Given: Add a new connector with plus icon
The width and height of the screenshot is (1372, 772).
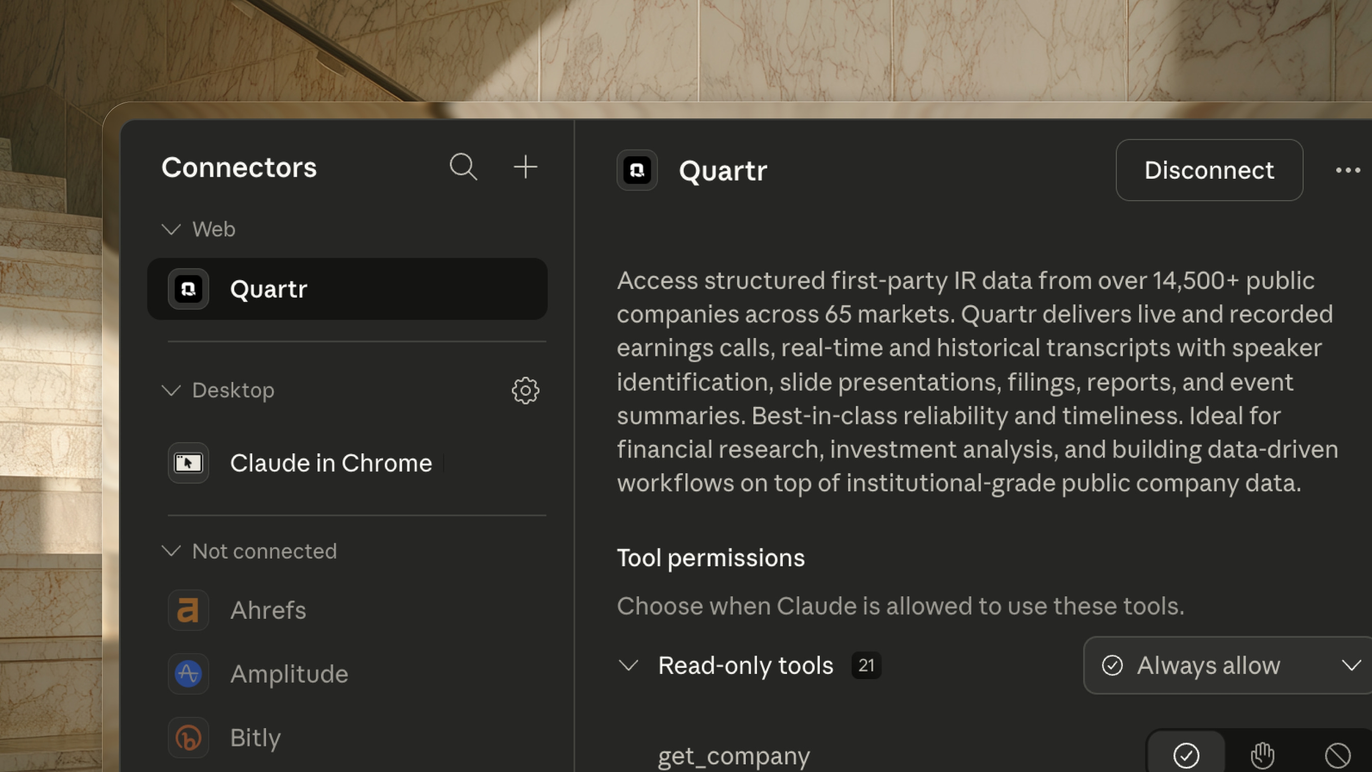Looking at the screenshot, I should (525, 167).
